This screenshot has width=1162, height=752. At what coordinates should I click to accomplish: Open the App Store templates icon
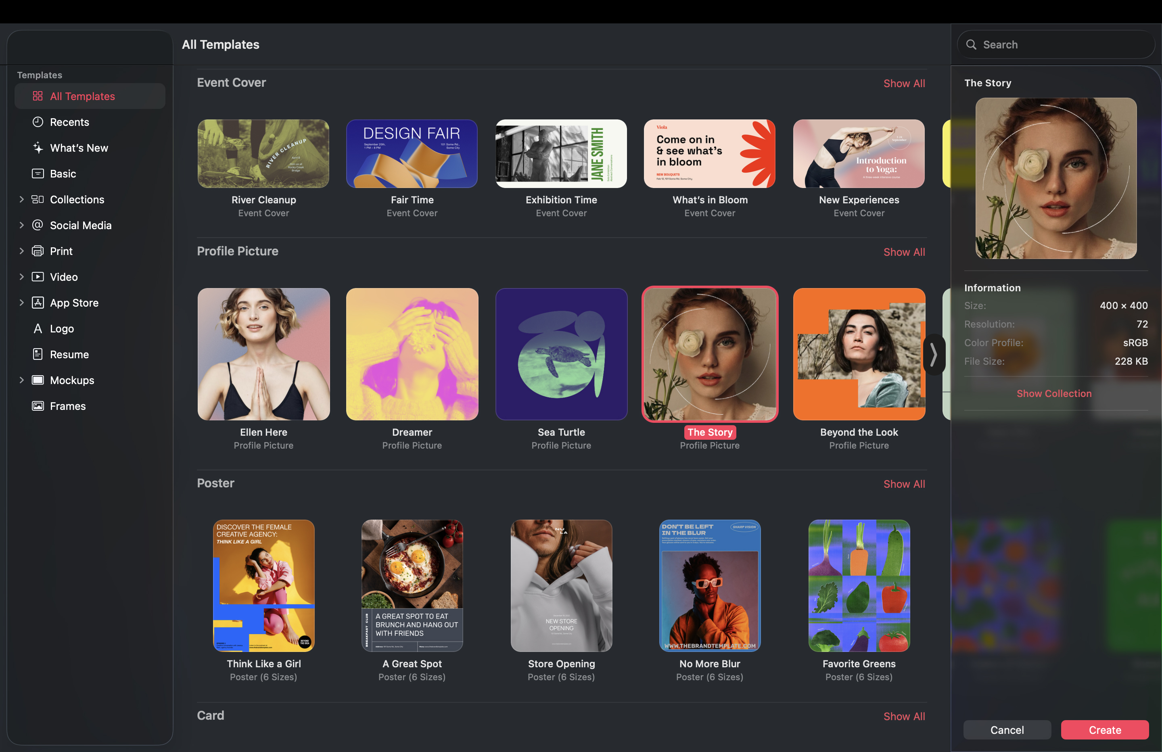point(38,302)
